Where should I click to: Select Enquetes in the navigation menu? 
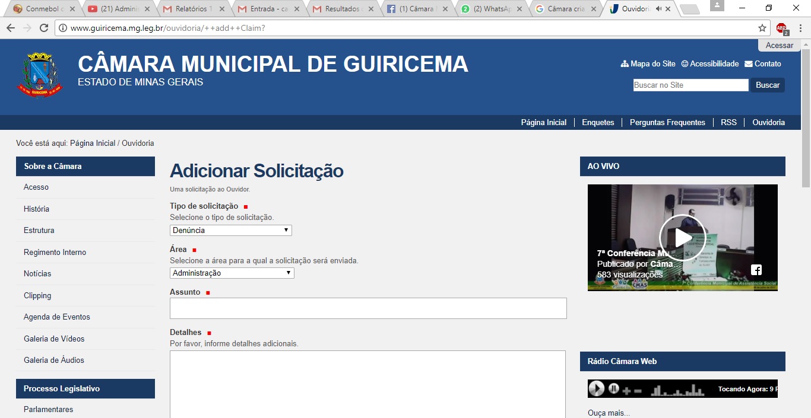click(x=597, y=122)
